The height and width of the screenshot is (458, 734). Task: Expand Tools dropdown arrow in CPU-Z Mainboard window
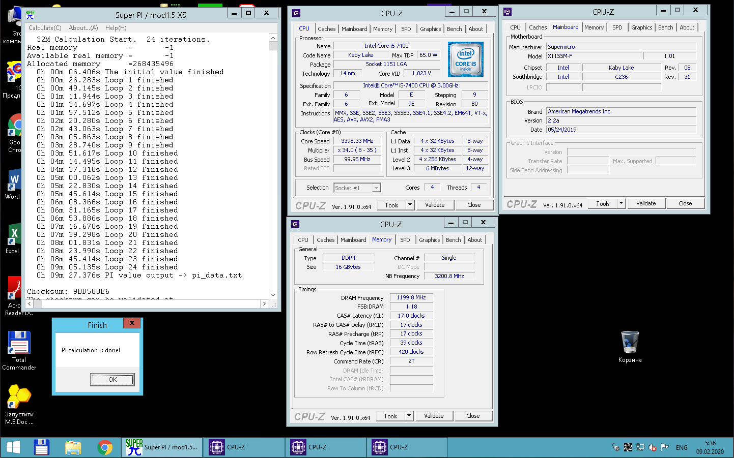(622, 203)
